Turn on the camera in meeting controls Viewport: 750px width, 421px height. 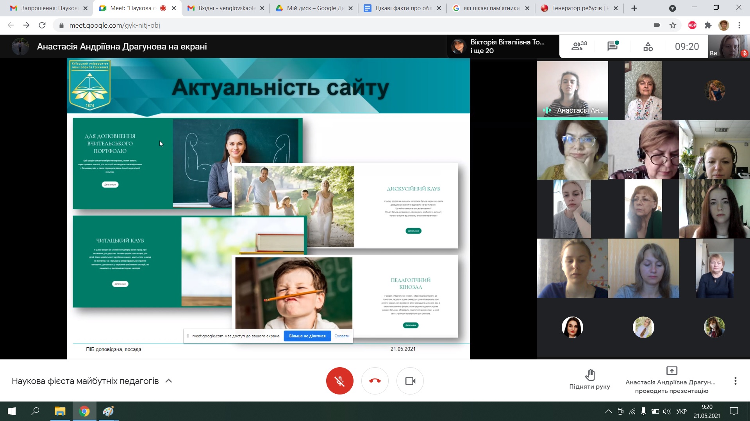[x=410, y=381]
